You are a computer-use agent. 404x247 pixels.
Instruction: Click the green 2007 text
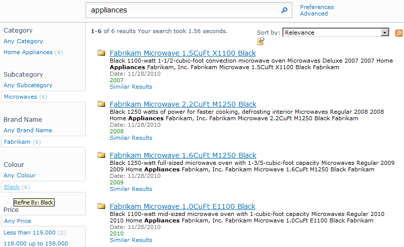click(x=117, y=80)
